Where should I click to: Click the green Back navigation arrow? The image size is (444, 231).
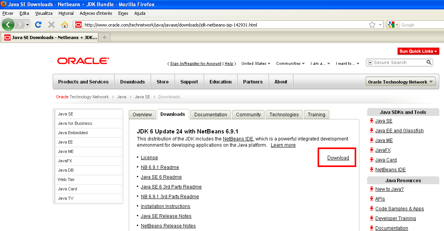(x=8, y=25)
